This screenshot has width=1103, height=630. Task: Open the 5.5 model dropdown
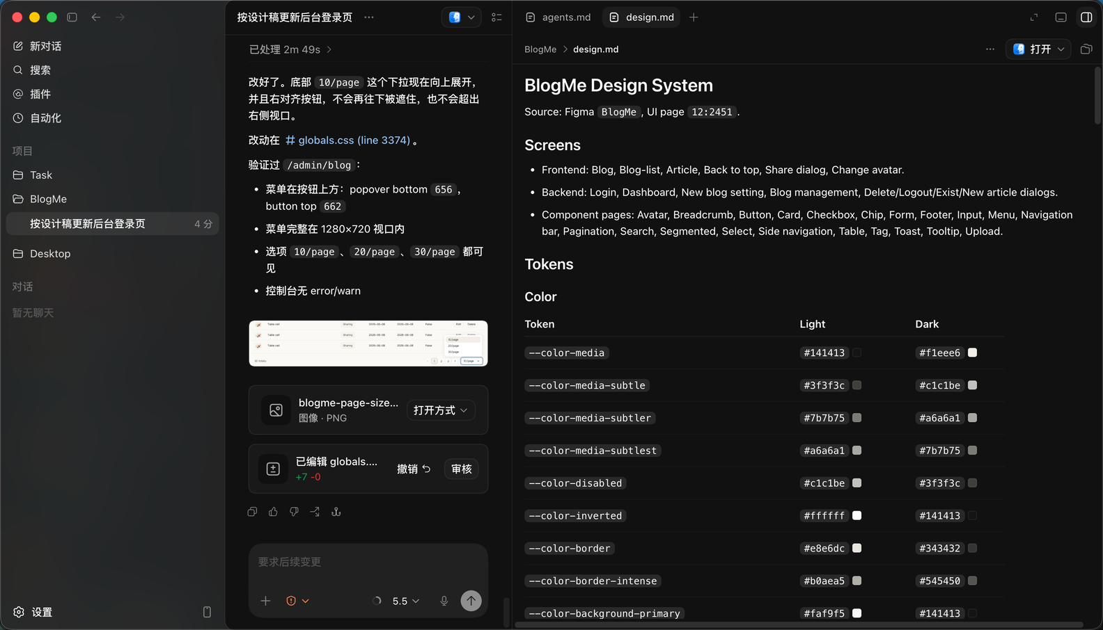pos(406,601)
